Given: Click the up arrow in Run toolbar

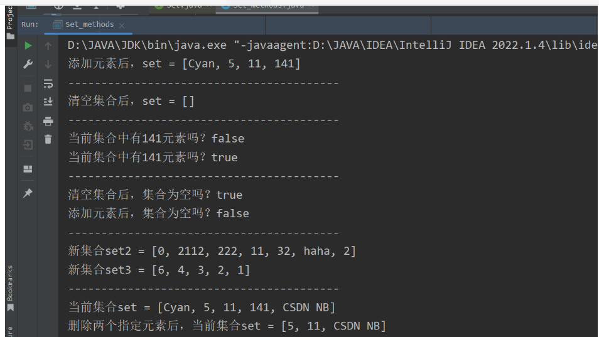Looking at the screenshot, I should 48,46.
